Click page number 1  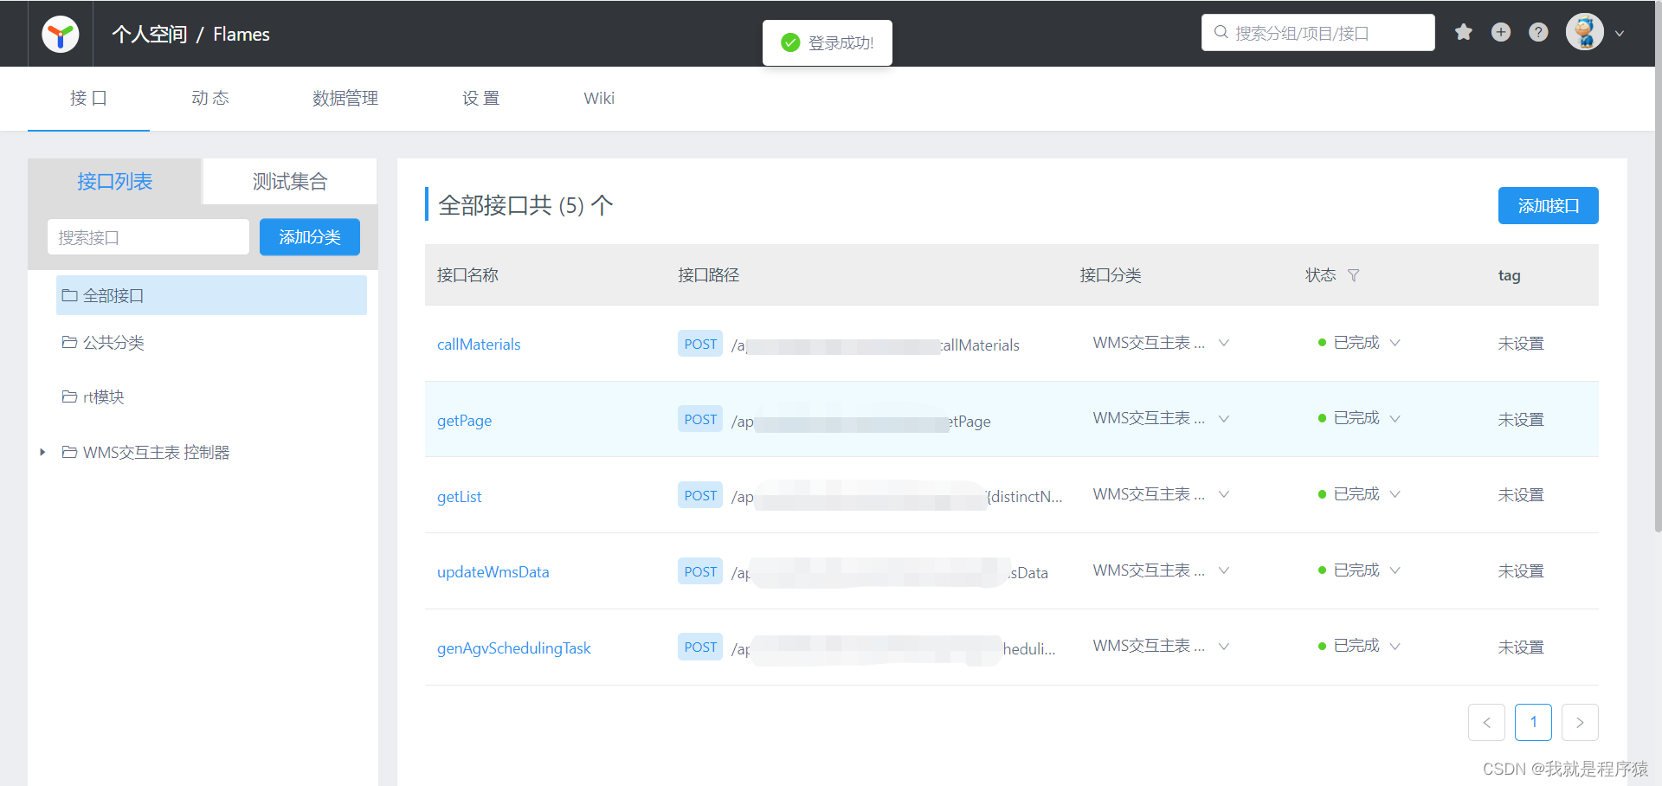(1533, 723)
